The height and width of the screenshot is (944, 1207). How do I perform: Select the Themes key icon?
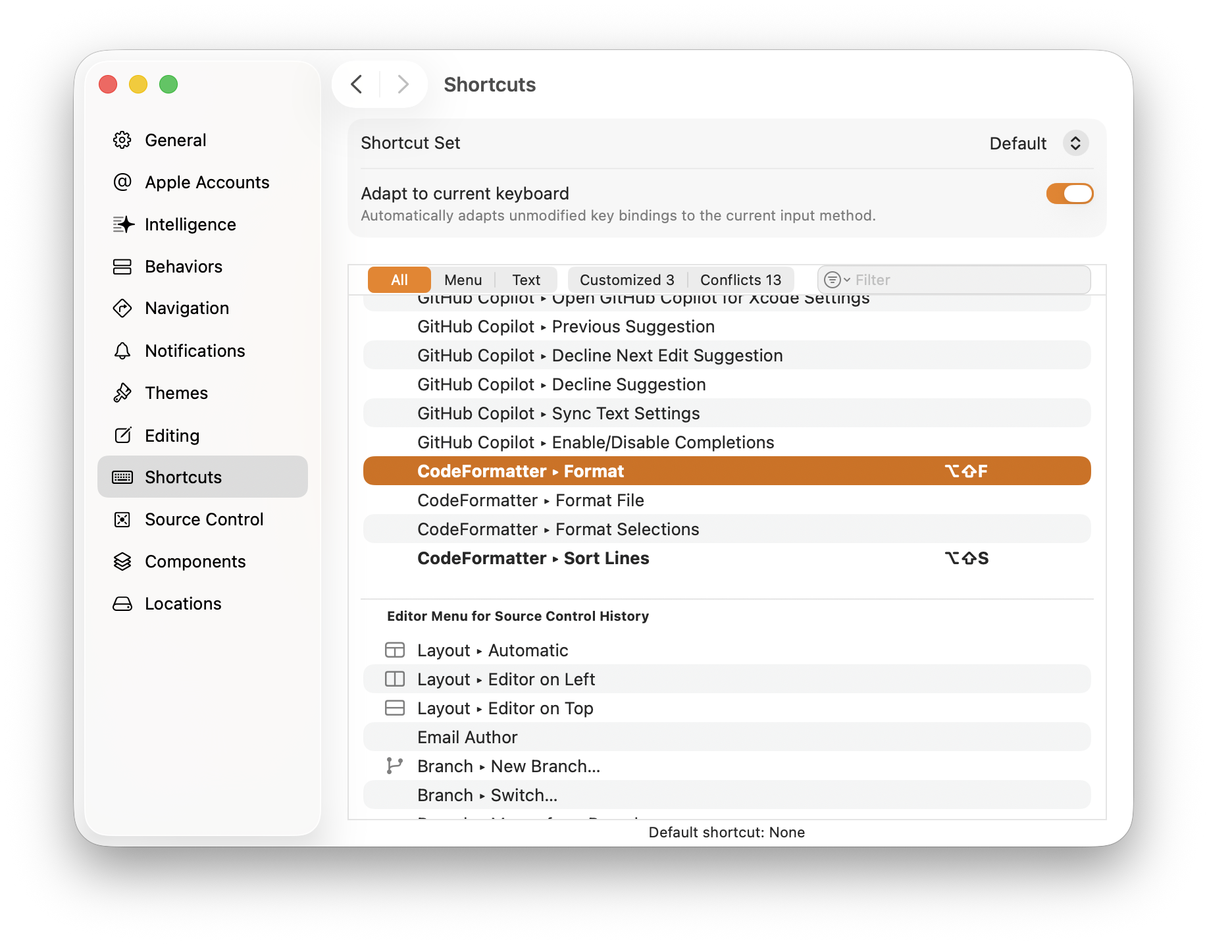[x=122, y=393]
